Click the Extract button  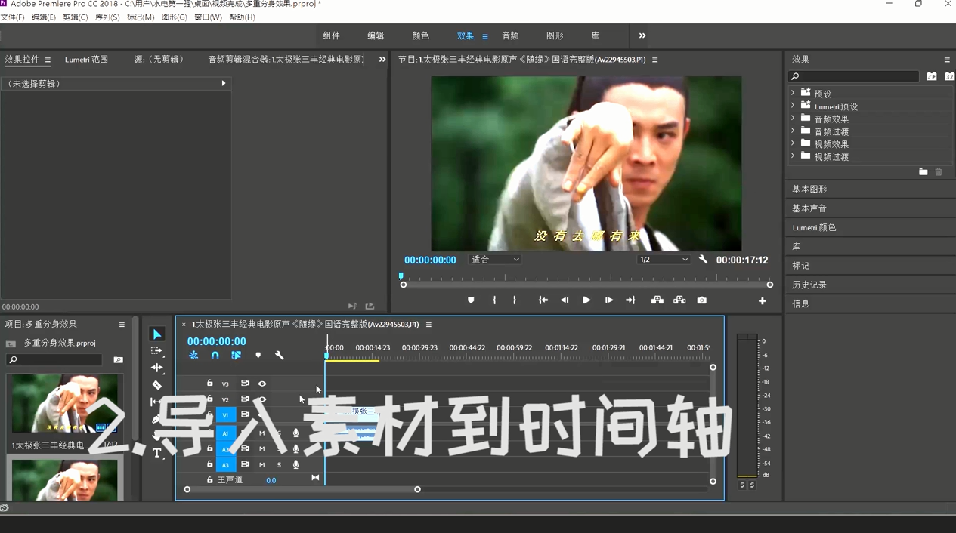[x=679, y=300]
